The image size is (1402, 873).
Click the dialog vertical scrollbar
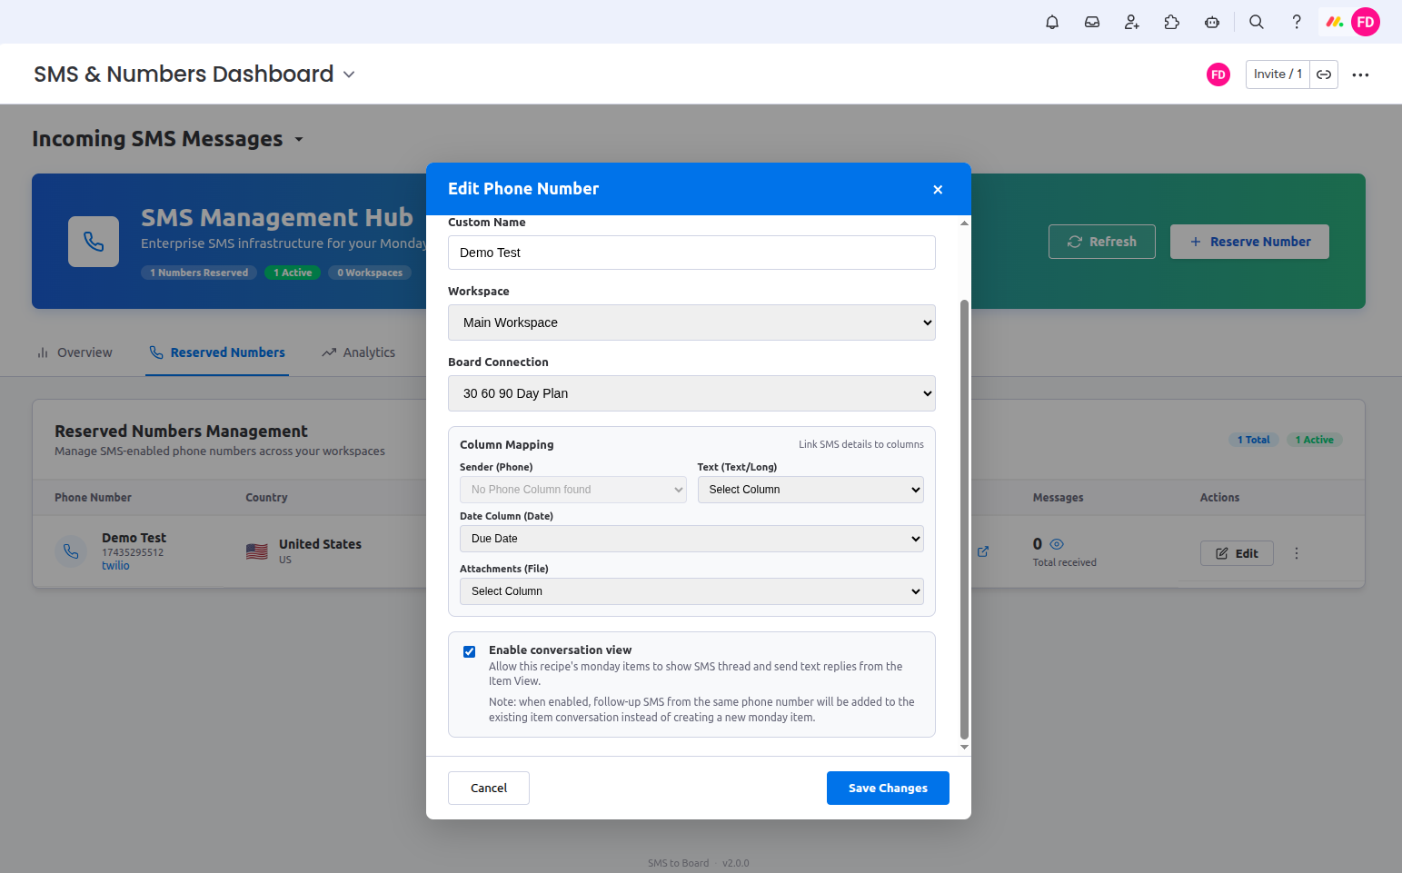tap(964, 520)
